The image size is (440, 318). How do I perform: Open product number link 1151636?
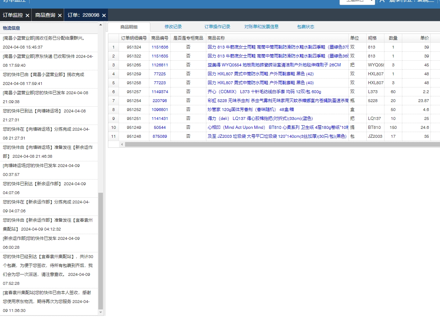(160, 47)
